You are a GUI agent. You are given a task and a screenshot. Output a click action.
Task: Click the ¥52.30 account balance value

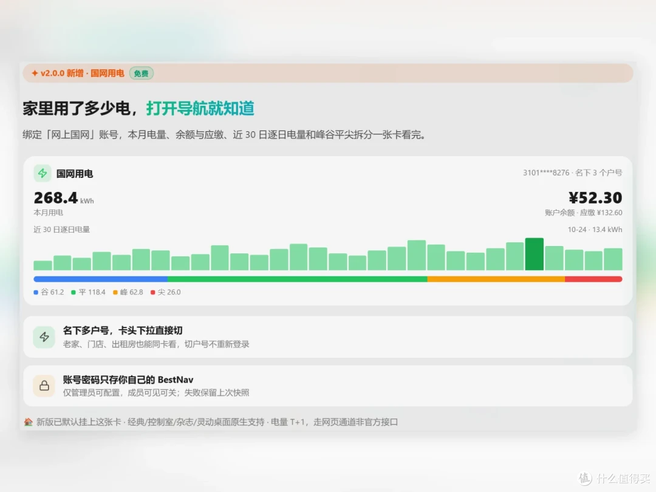(x=595, y=198)
